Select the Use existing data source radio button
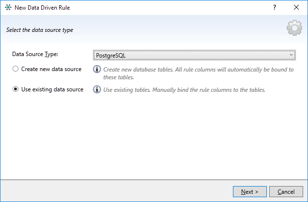Image resolution: width=308 pixels, height=202 pixels. [15, 89]
